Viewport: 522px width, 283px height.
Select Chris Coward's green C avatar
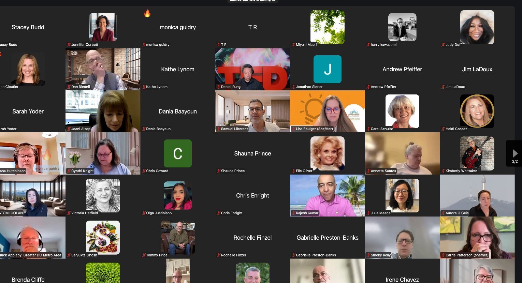coord(178,153)
